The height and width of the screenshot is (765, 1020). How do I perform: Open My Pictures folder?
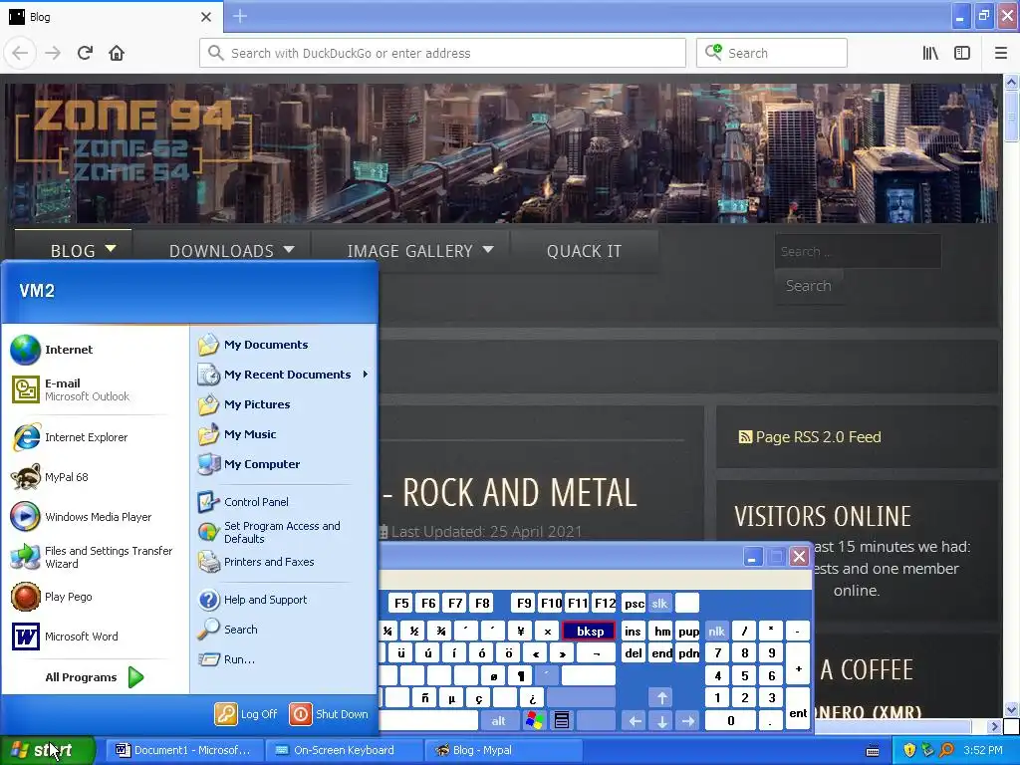(x=244, y=404)
